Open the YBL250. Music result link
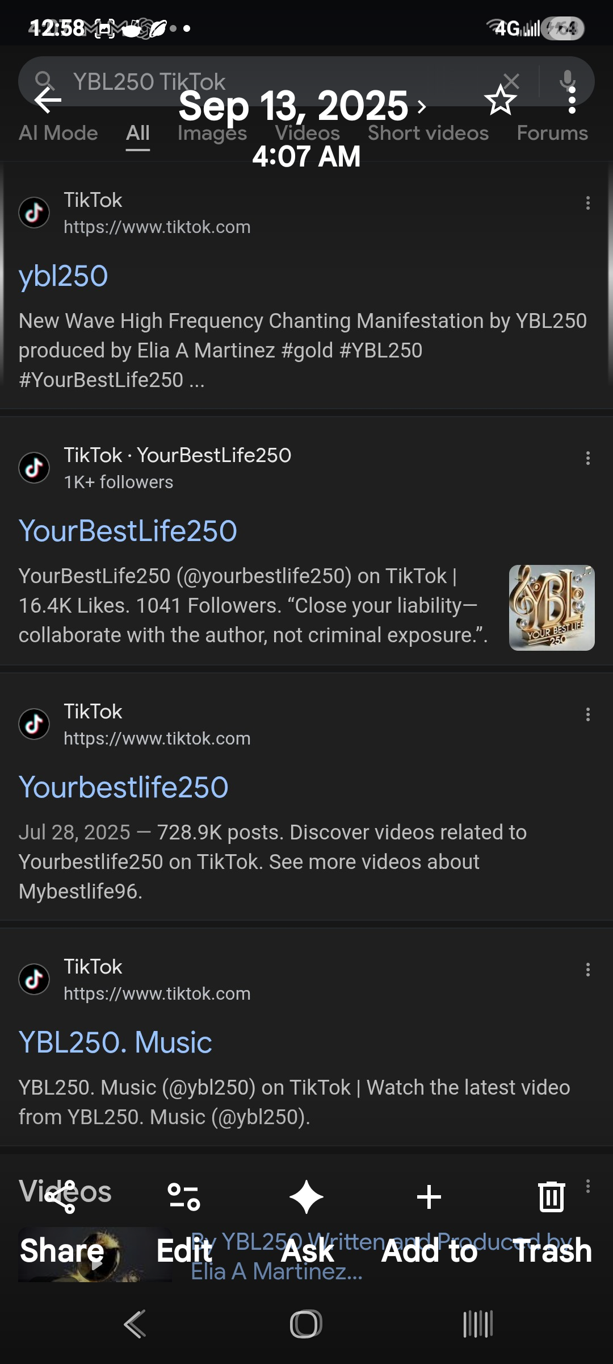Image resolution: width=613 pixels, height=1364 pixels. 115,1043
